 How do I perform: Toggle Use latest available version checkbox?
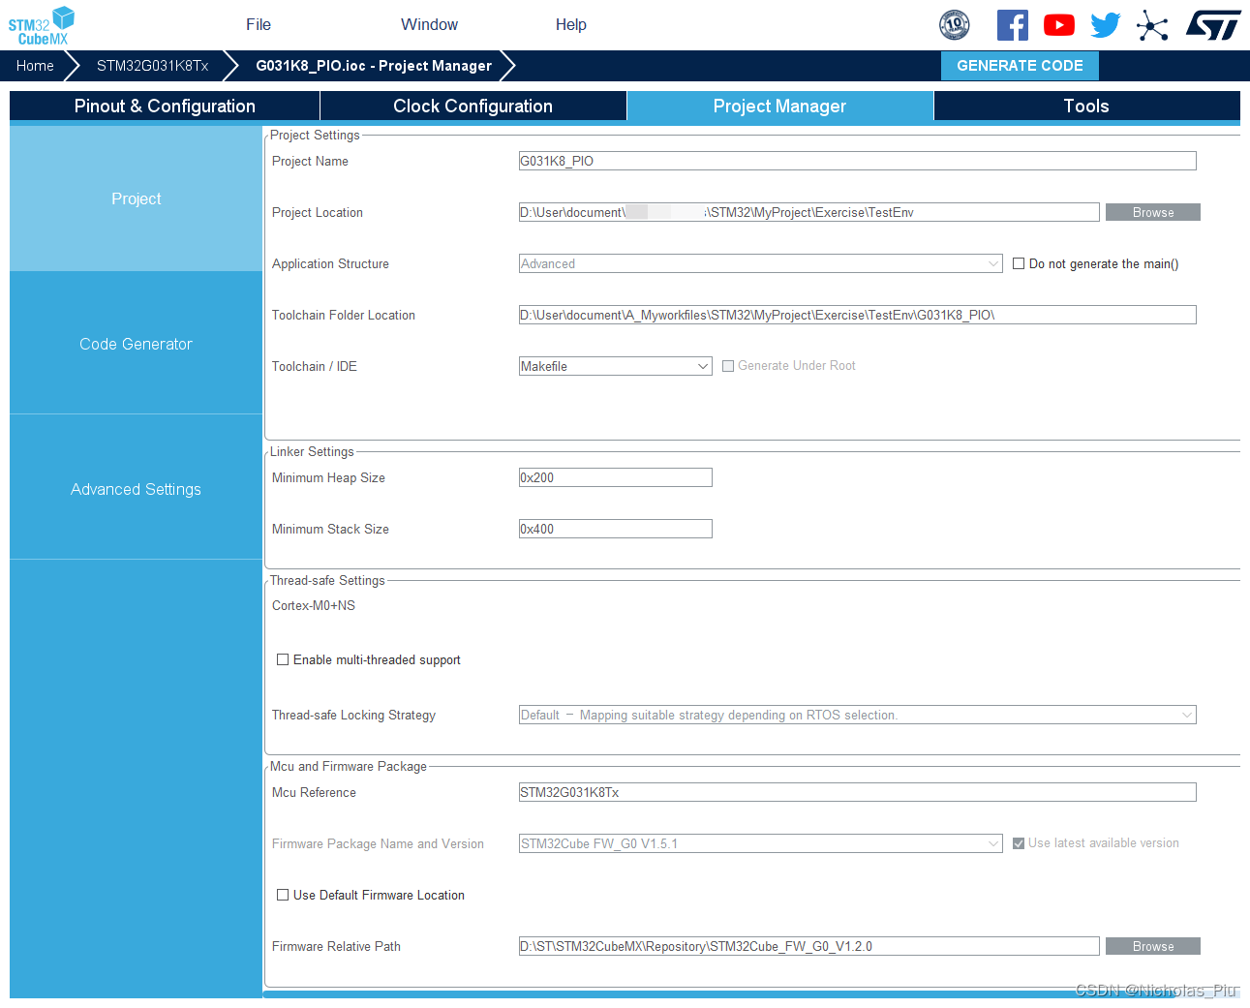(x=1019, y=843)
